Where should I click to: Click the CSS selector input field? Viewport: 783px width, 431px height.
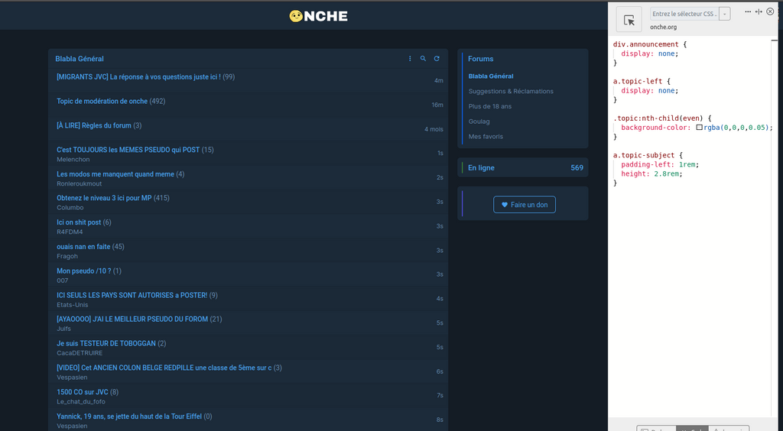pos(684,14)
